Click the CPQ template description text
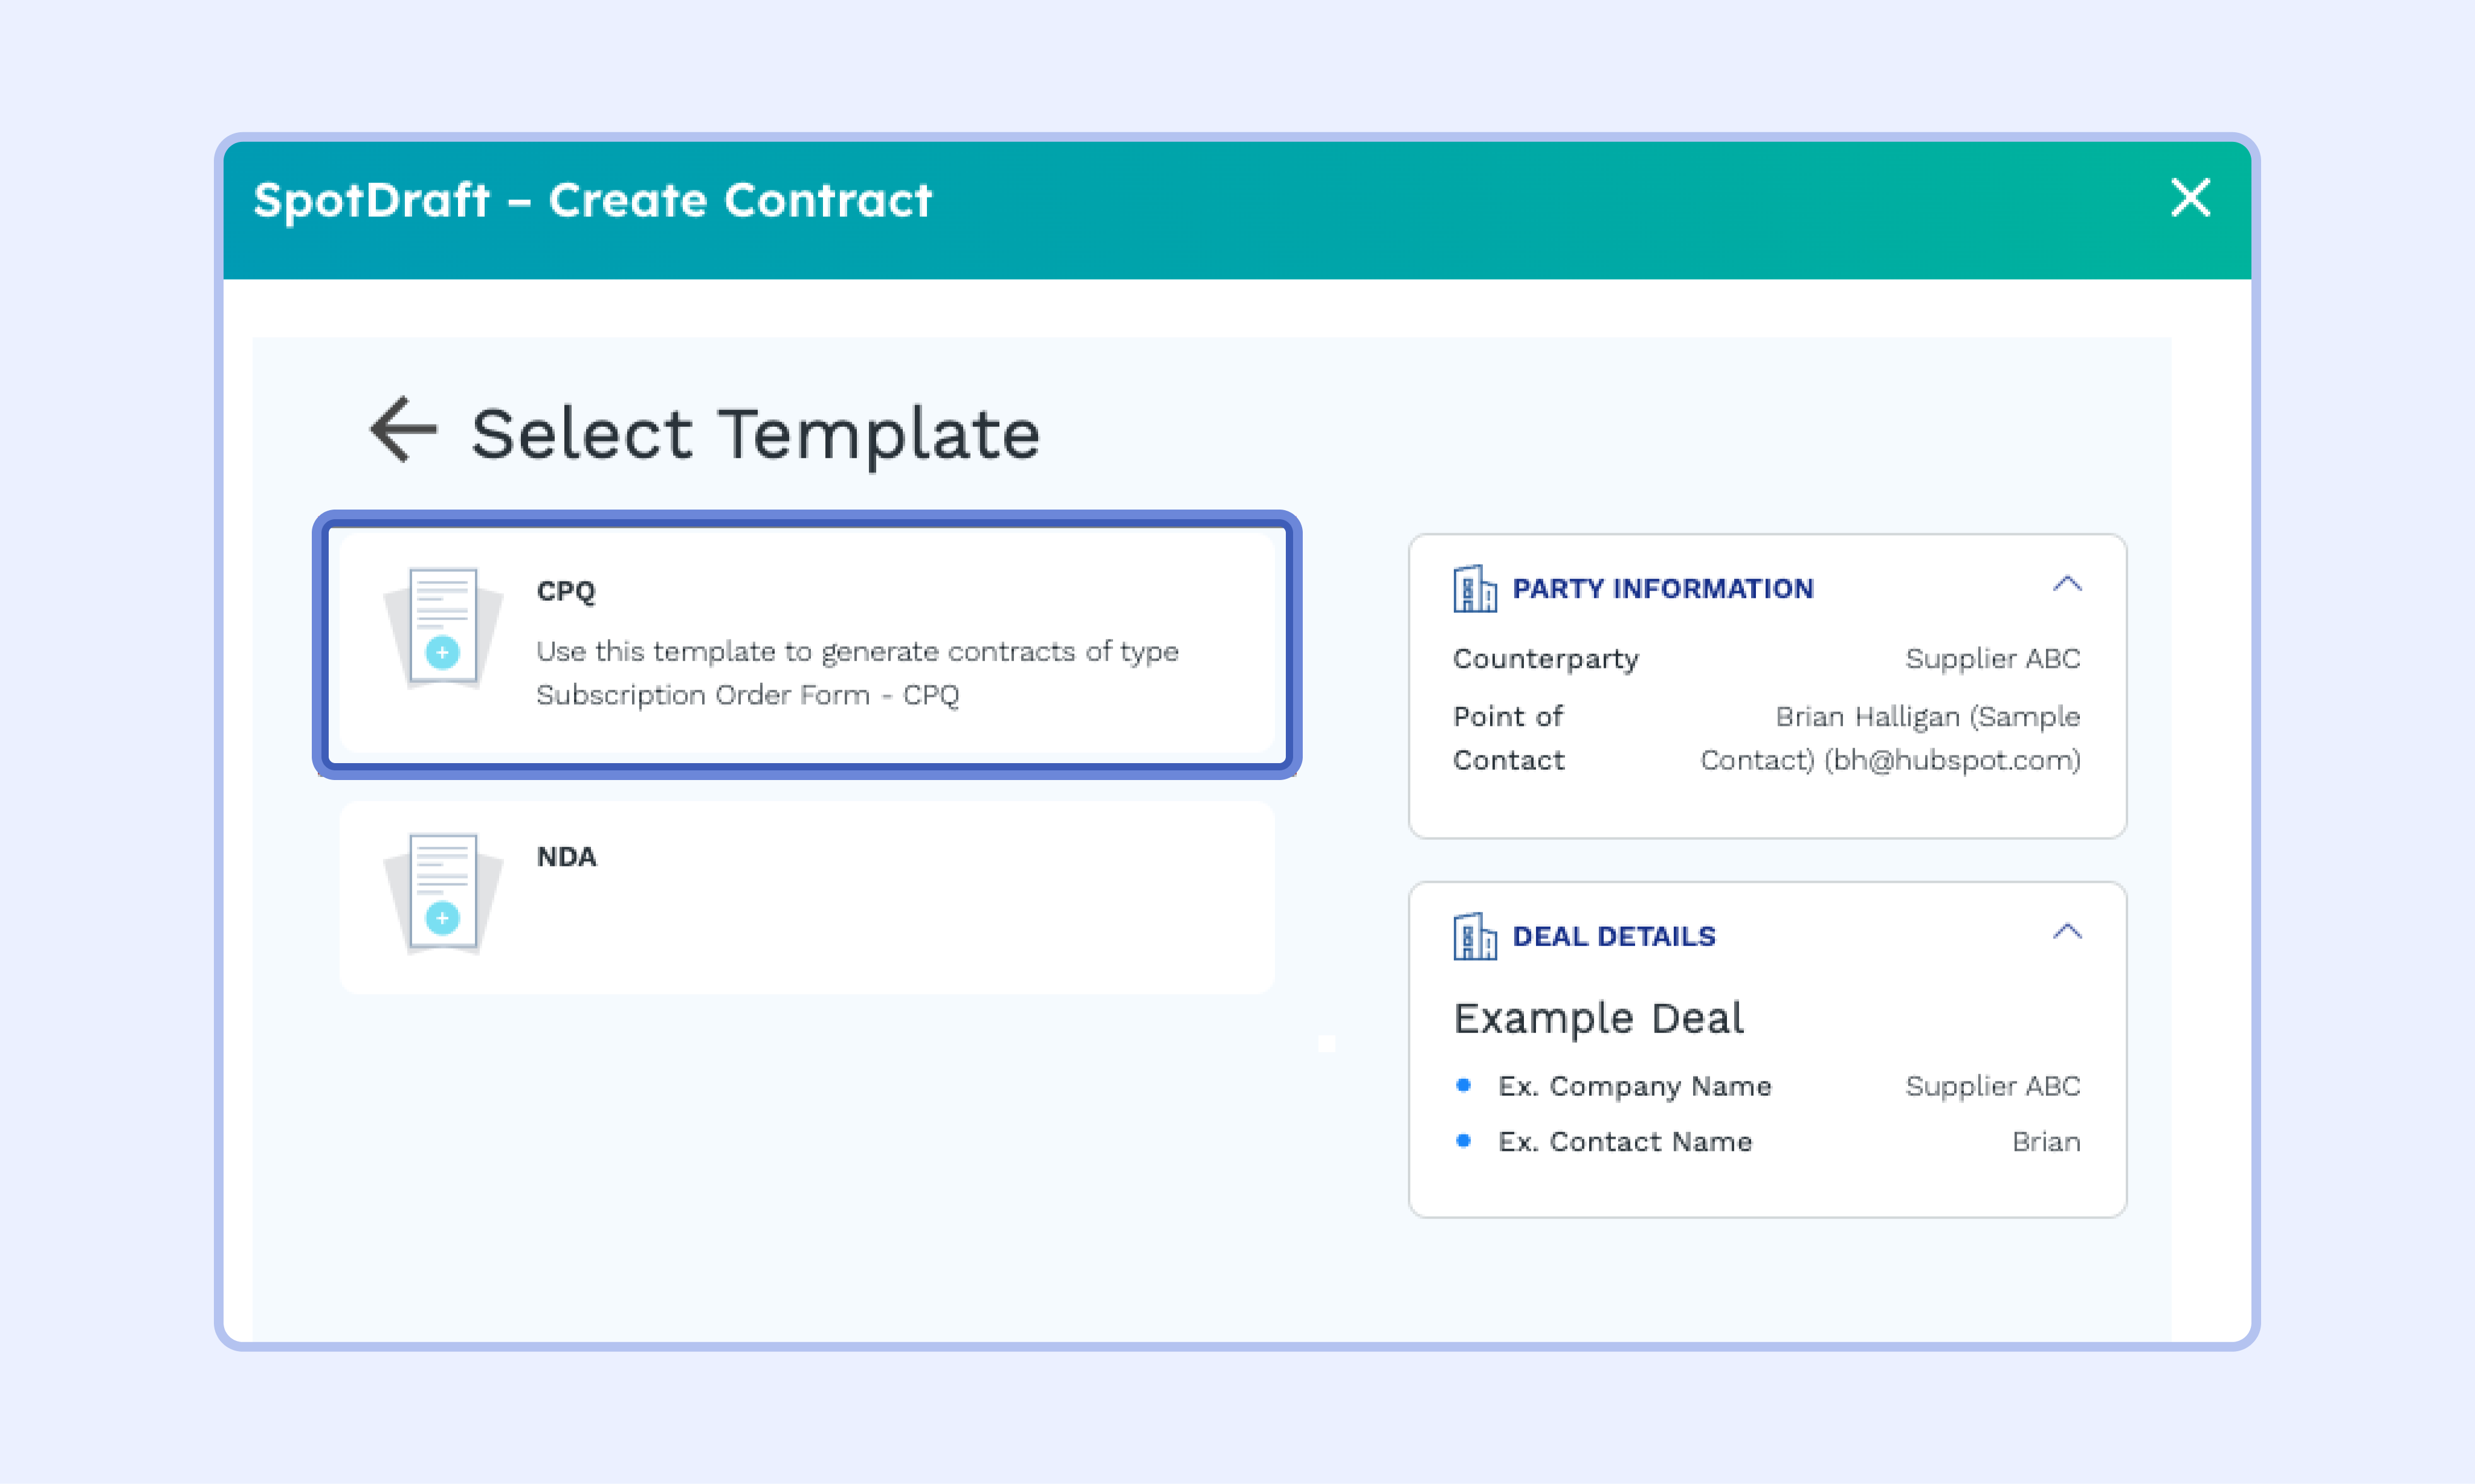The width and height of the screenshot is (2475, 1484). [857, 673]
